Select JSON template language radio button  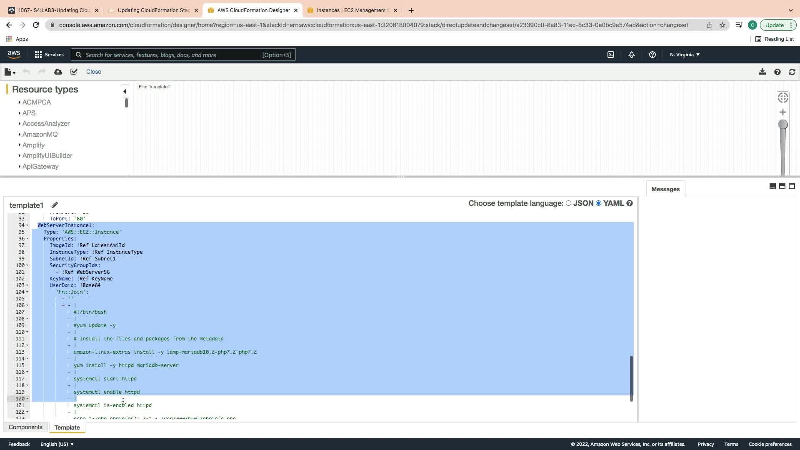pyautogui.click(x=568, y=203)
